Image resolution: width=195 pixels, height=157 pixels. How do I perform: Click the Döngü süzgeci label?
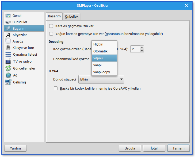click(64, 79)
